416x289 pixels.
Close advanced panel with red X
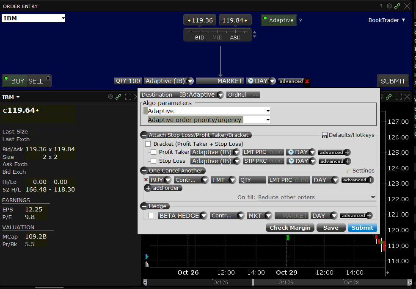[307, 81]
